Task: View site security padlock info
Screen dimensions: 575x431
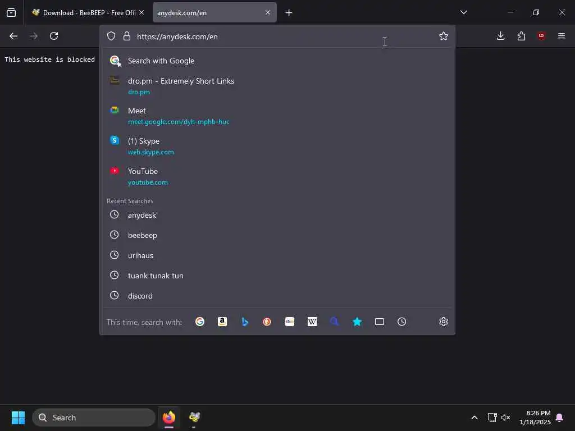Action: coord(127,36)
